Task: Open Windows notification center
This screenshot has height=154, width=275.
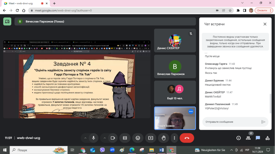Action: (x=268, y=150)
